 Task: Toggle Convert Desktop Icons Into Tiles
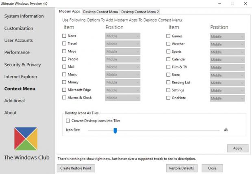click(x=68, y=121)
